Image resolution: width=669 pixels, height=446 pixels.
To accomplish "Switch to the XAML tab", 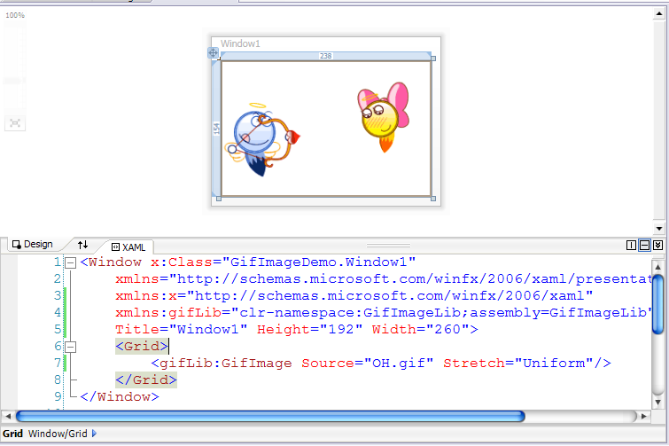I will click(128, 247).
